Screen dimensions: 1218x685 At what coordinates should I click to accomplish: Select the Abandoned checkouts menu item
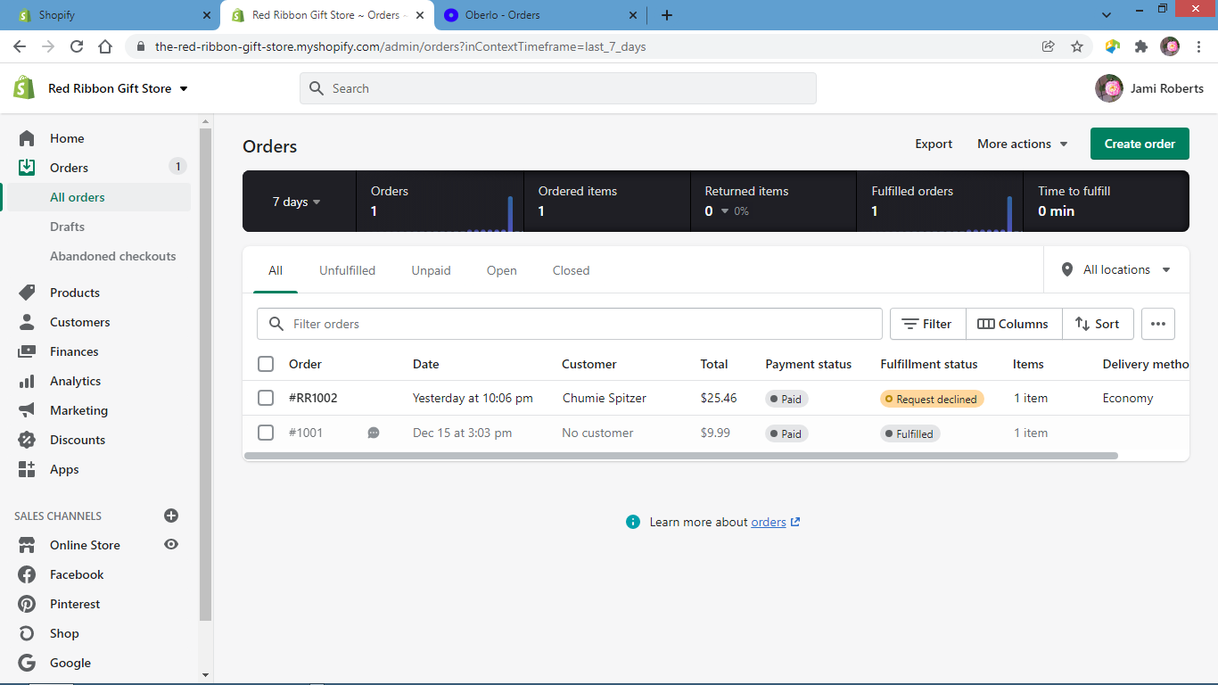112,256
